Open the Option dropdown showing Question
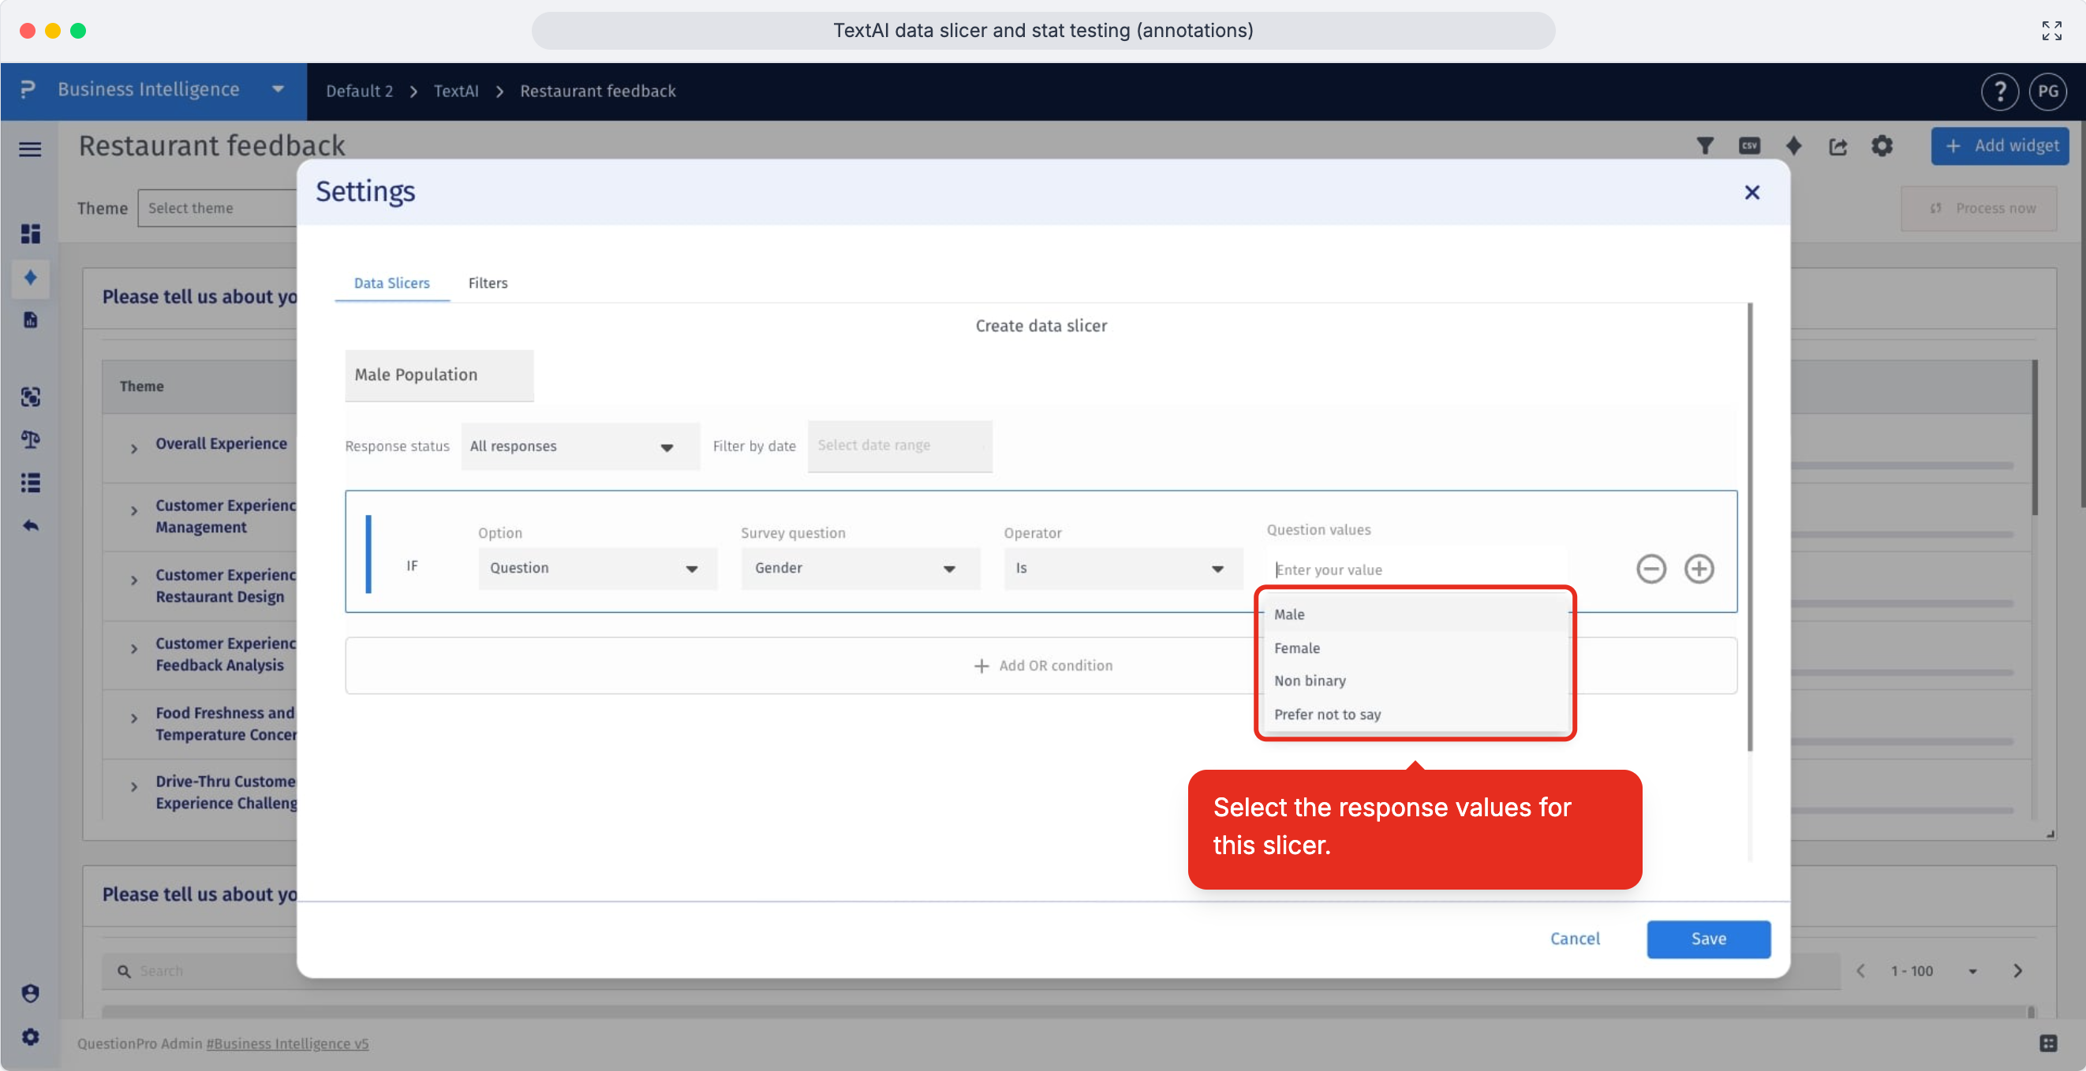 click(596, 569)
